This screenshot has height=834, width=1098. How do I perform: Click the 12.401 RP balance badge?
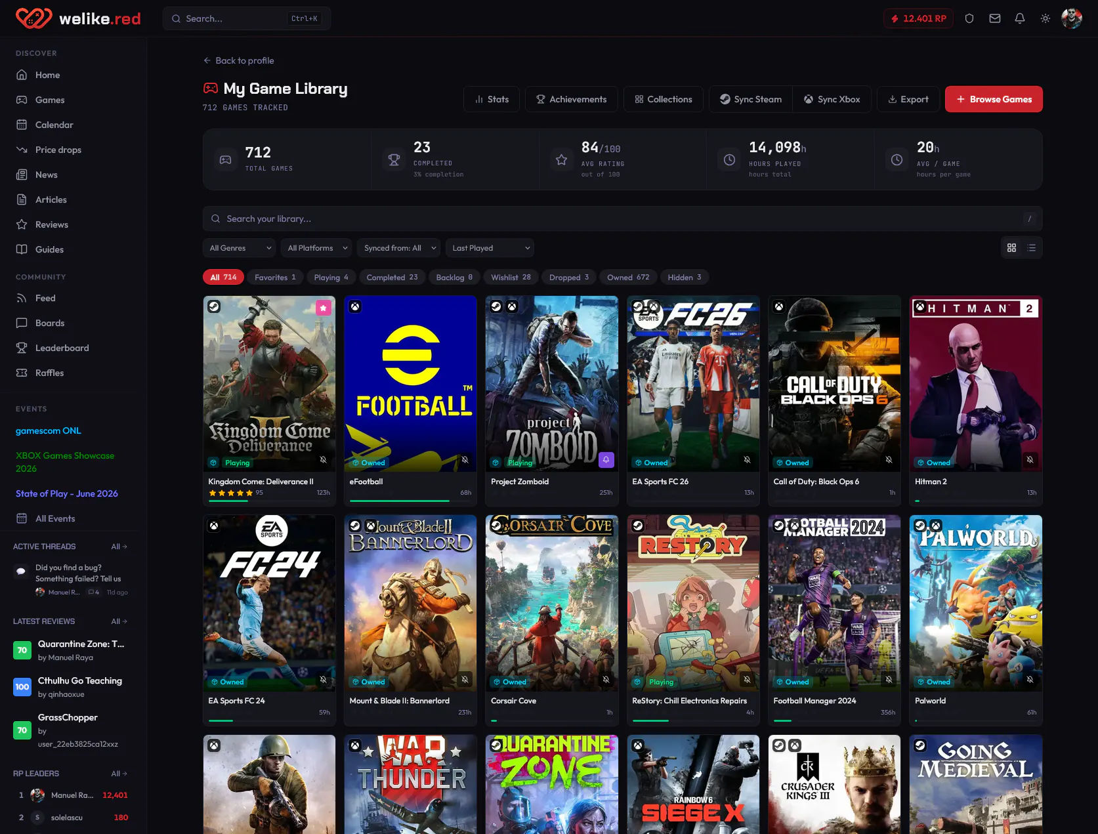918,18
